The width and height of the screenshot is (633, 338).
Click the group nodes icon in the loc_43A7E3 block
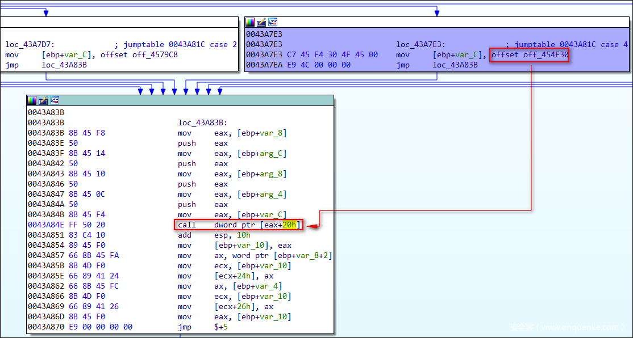click(x=273, y=22)
